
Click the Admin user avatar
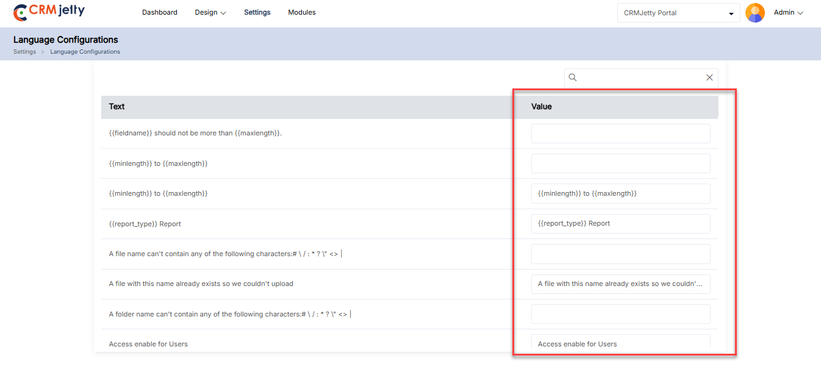tap(755, 13)
